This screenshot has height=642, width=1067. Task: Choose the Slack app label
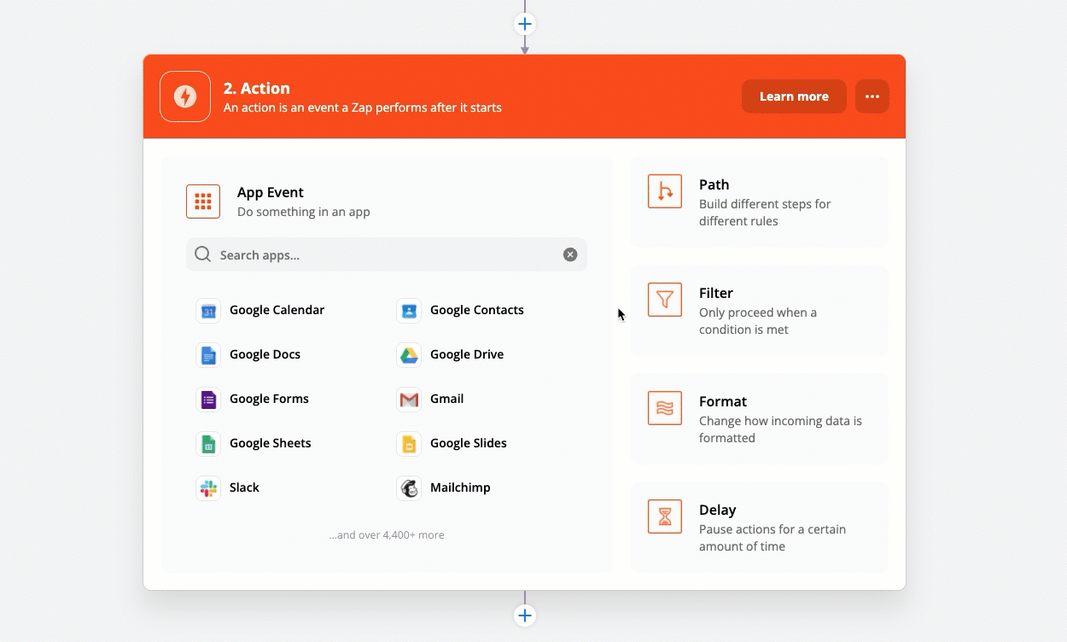[244, 487]
